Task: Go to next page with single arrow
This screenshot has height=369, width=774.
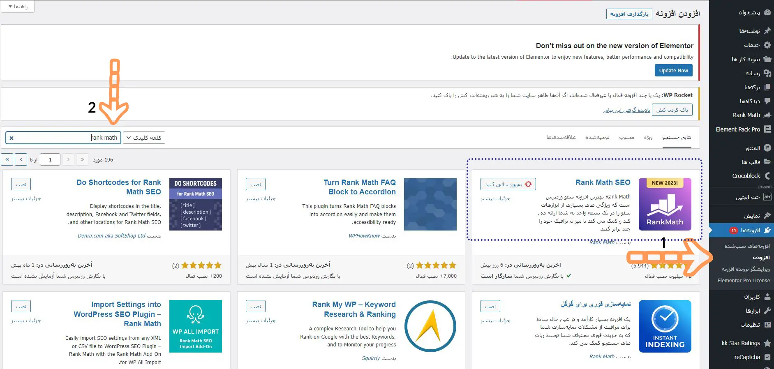Action: click(21, 159)
